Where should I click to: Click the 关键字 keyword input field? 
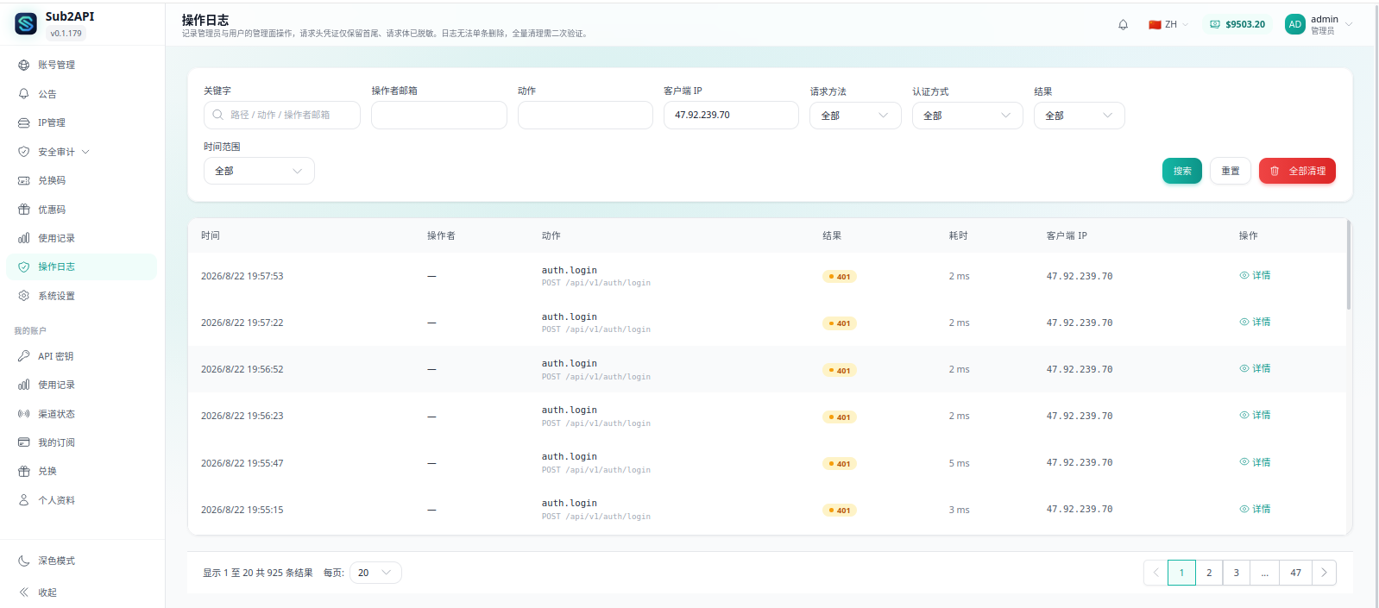tap(282, 115)
